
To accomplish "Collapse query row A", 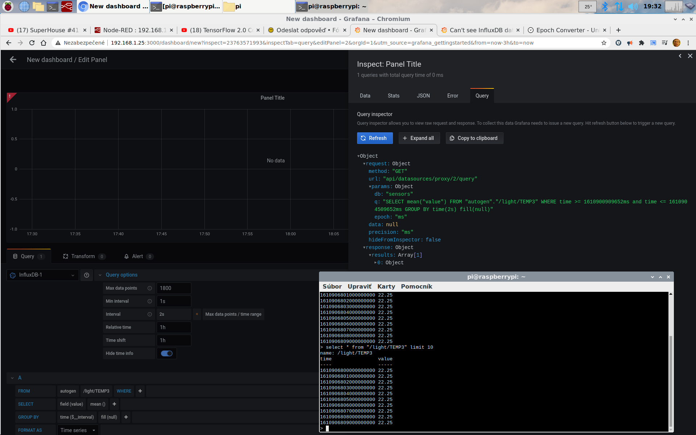I will [12, 378].
